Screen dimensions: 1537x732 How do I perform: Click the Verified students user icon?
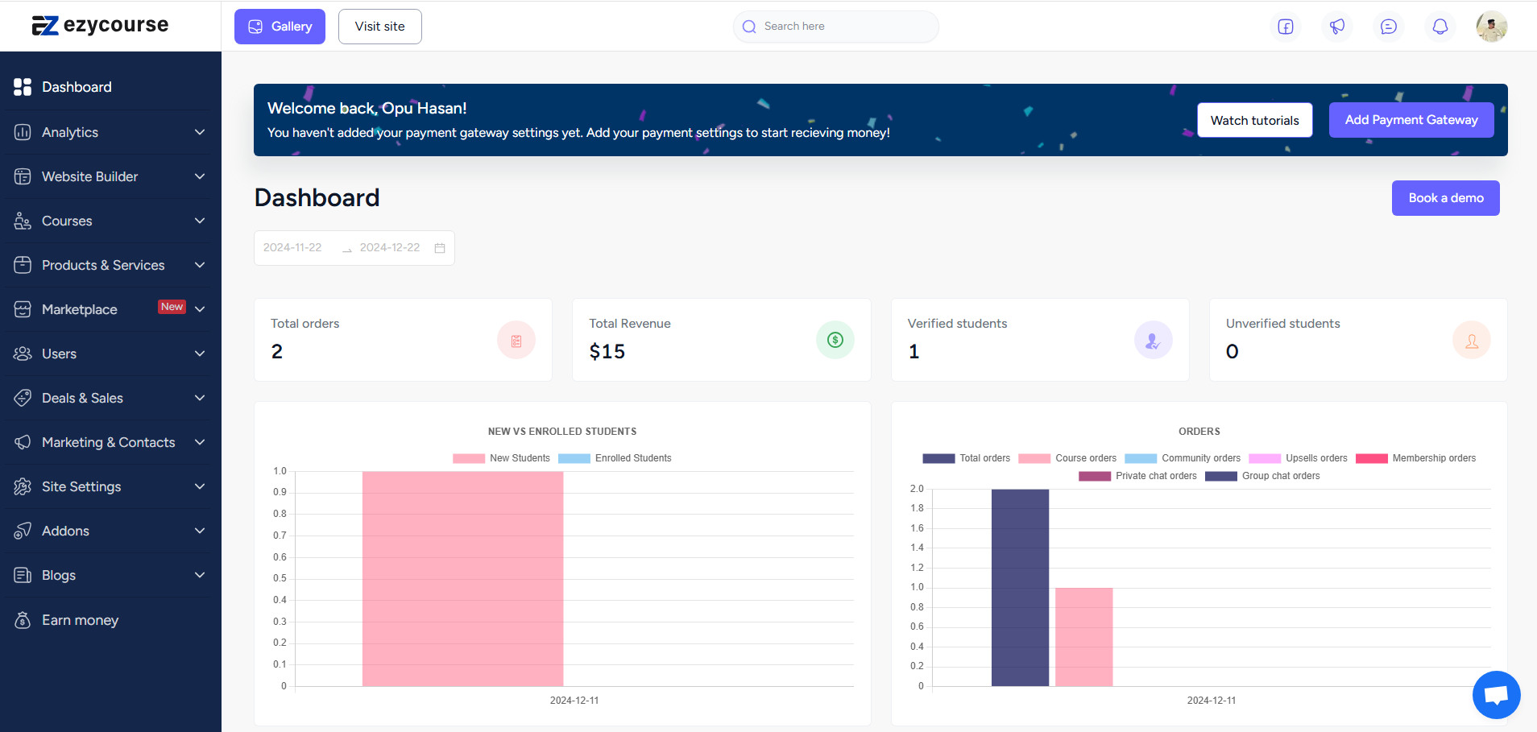[1154, 341]
